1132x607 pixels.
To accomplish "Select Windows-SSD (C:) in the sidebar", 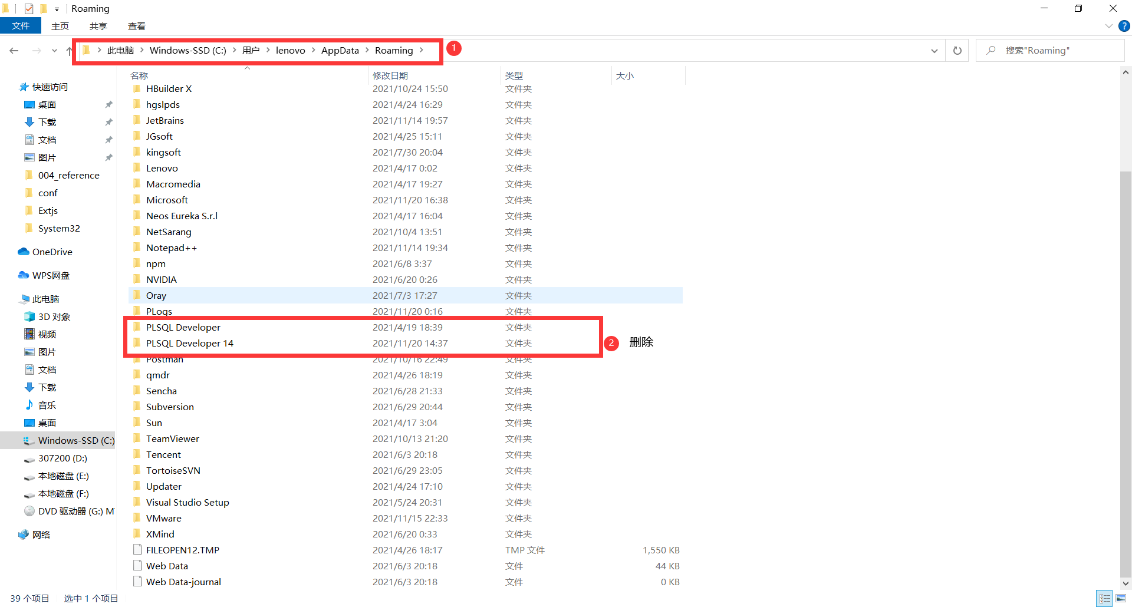I will coord(58,441).
